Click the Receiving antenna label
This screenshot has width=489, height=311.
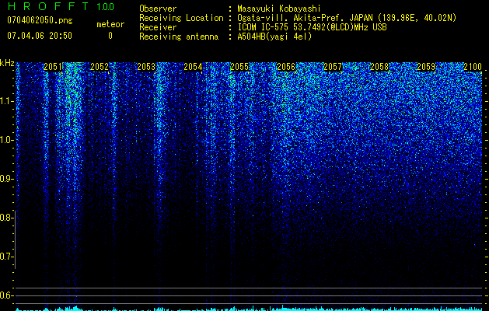pos(179,37)
